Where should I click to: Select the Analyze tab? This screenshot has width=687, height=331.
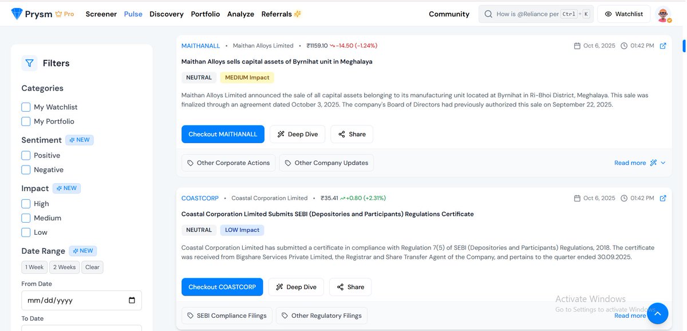[x=240, y=14]
